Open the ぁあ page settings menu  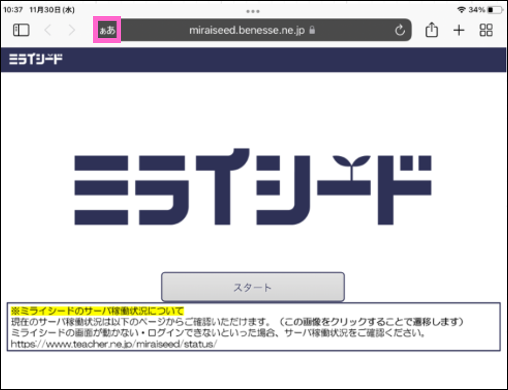click(107, 30)
